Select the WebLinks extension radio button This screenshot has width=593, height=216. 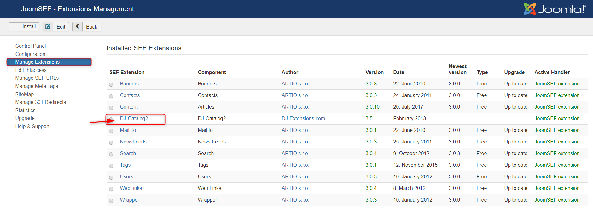point(111,189)
